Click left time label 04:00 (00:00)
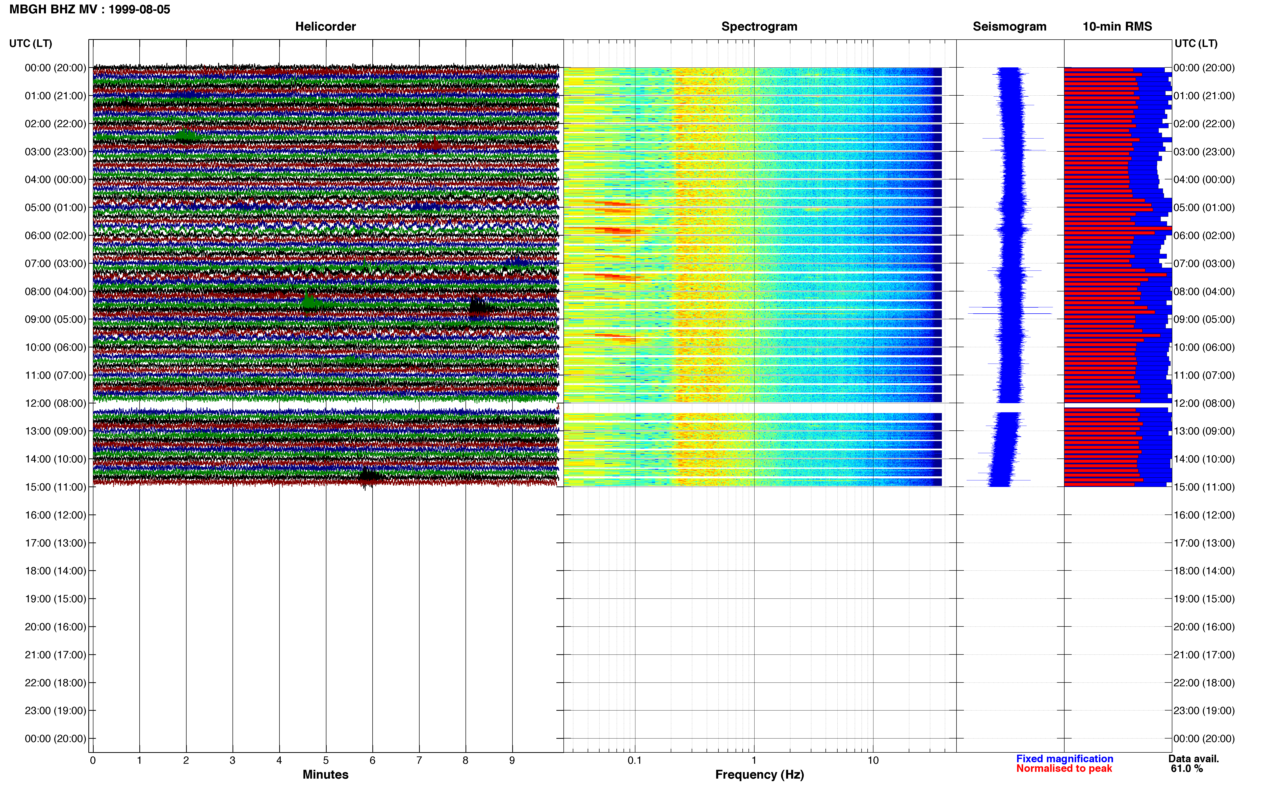 pyautogui.click(x=56, y=180)
